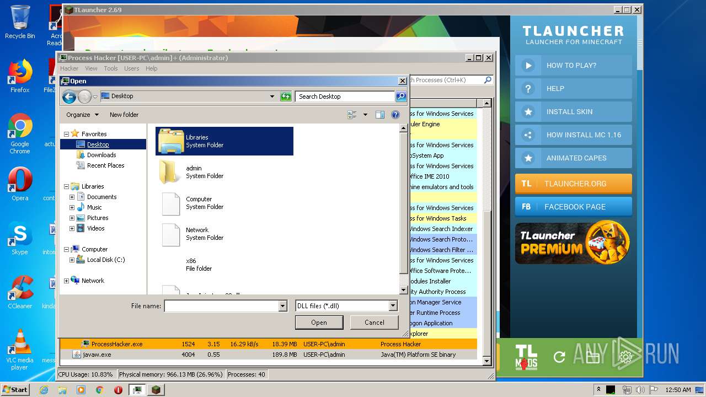The height and width of the screenshot is (397, 706).
Task: Collapse the Favorites tree node
Action: click(67, 134)
